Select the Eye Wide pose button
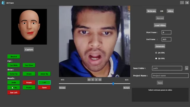 pos(14,65)
